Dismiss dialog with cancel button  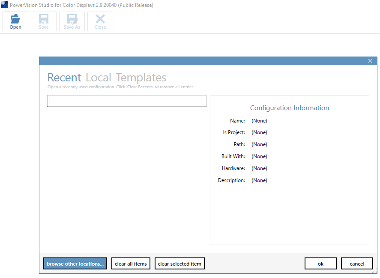click(357, 263)
